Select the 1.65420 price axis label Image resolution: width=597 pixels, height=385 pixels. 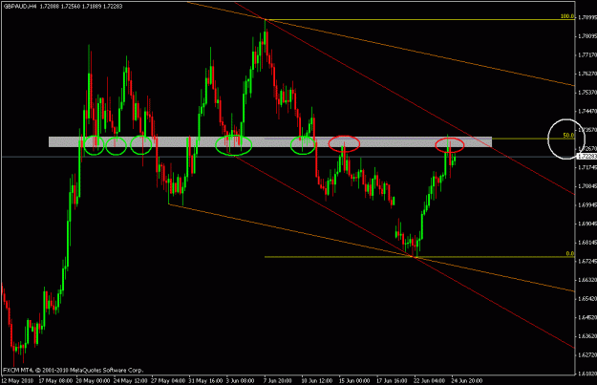point(587,299)
